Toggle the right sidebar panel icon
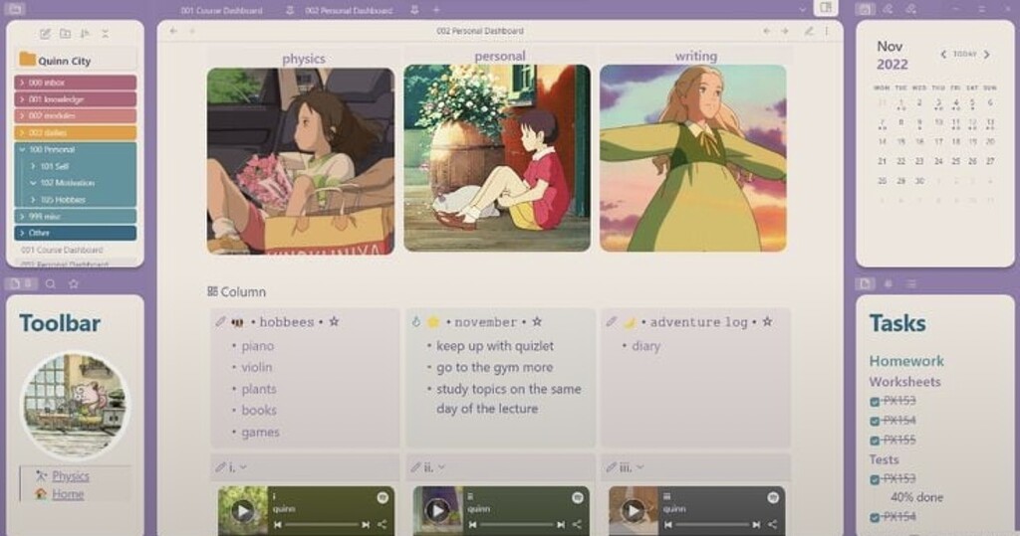Image resolution: width=1020 pixels, height=536 pixels. (x=824, y=9)
